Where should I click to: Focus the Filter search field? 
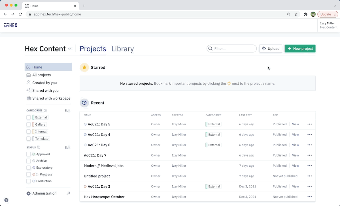(x=231, y=49)
